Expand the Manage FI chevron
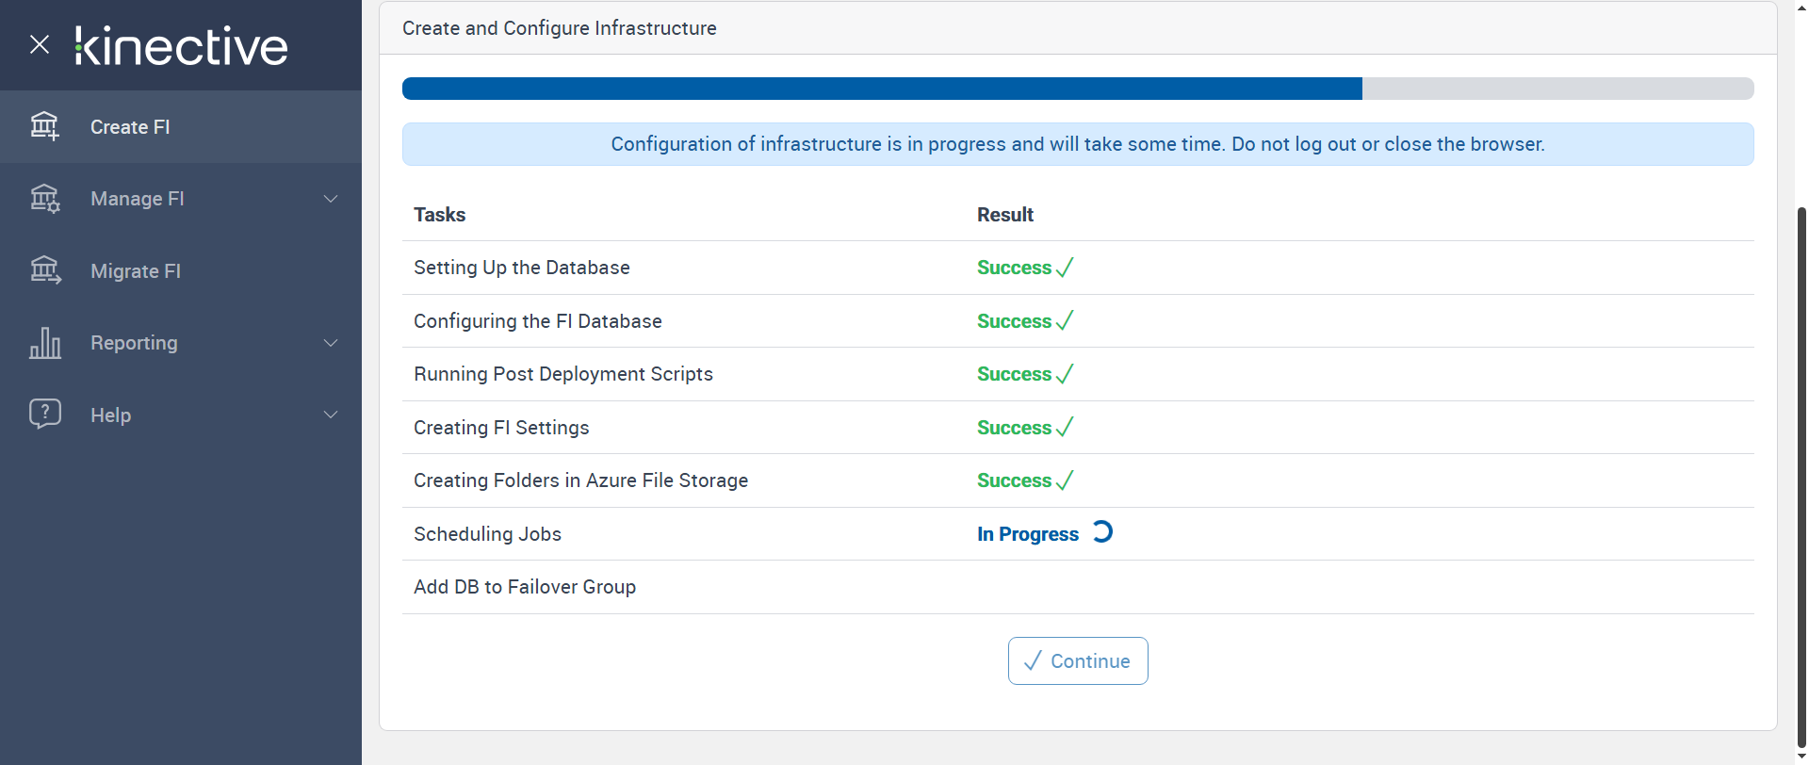Image resolution: width=1809 pixels, height=765 pixels. [x=331, y=199]
